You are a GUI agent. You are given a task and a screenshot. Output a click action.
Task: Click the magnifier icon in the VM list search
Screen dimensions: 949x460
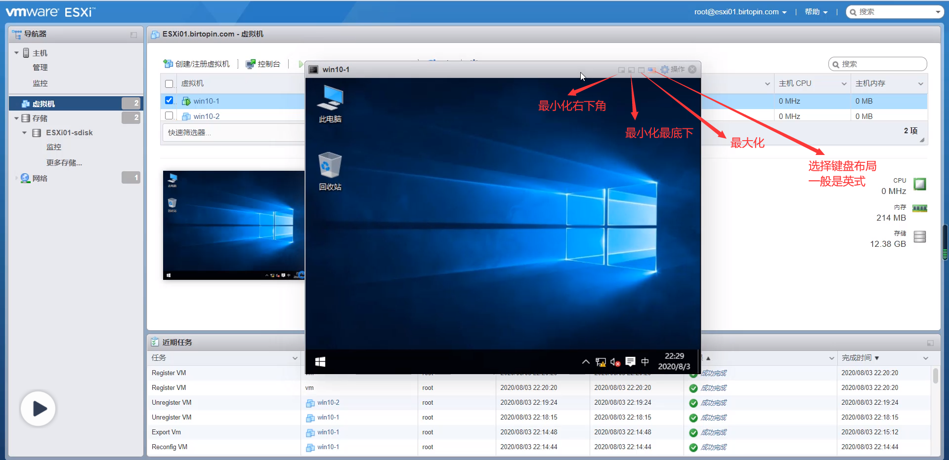click(836, 65)
